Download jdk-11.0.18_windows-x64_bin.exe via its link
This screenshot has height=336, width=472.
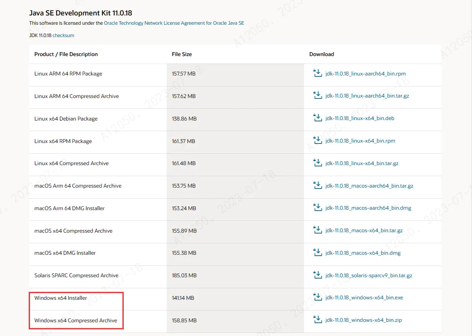coord(364,298)
